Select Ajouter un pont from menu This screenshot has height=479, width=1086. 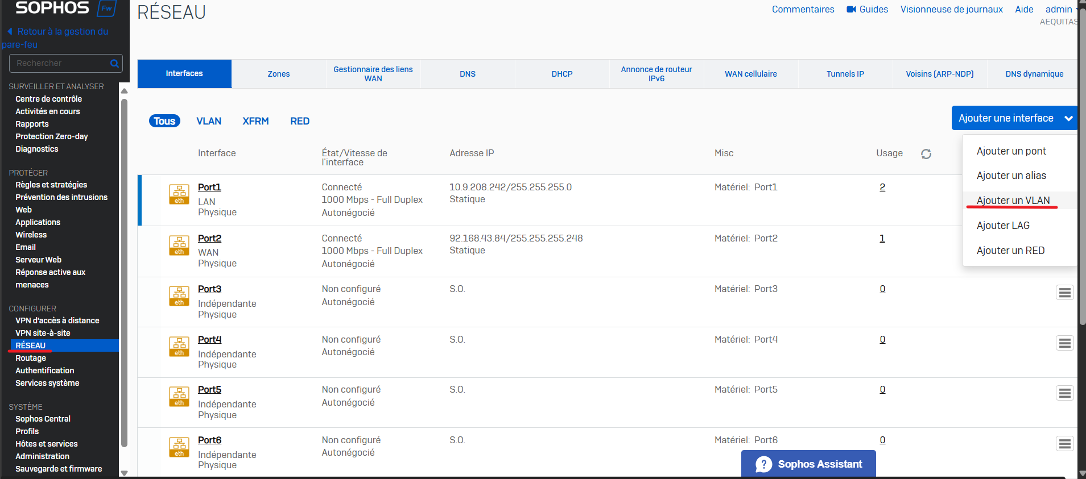(x=1011, y=151)
